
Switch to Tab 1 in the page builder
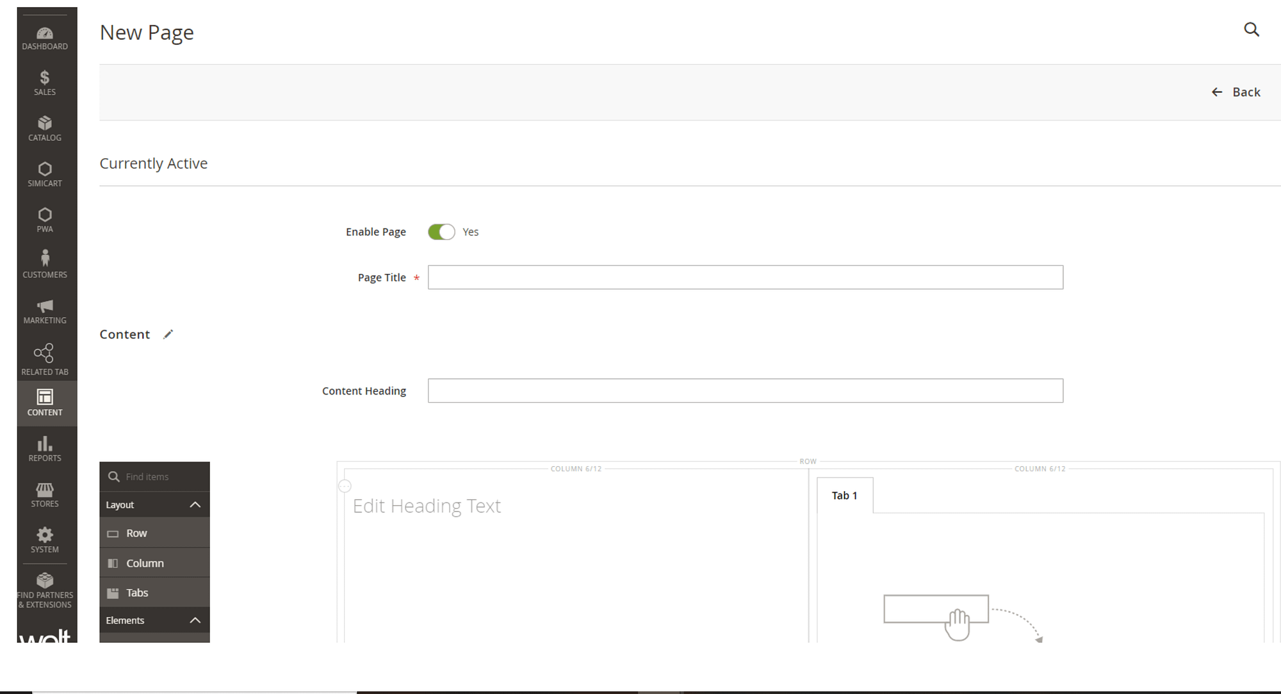pyautogui.click(x=844, y=496)
